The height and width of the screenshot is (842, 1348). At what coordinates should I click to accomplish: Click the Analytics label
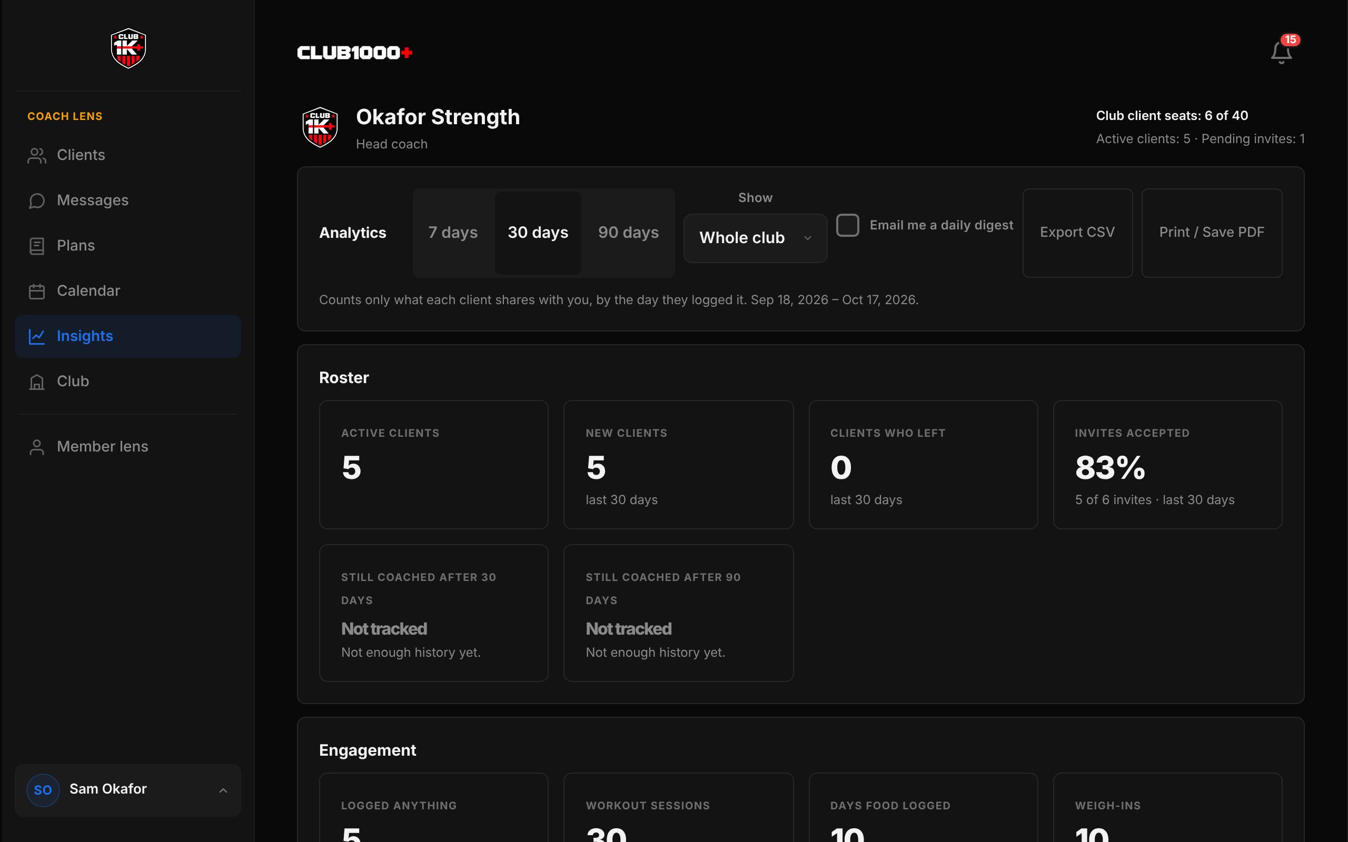(353, 233)
